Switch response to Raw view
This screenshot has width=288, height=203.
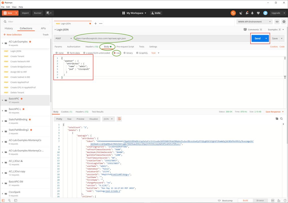point(69,119)
